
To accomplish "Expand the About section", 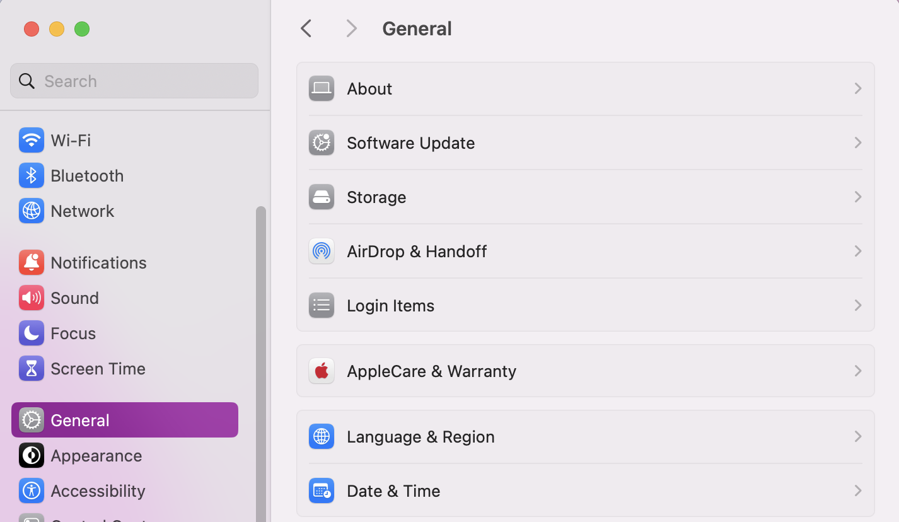I will coord(857,88).
